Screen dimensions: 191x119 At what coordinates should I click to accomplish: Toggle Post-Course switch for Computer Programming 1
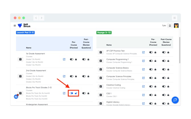[164, 61]
